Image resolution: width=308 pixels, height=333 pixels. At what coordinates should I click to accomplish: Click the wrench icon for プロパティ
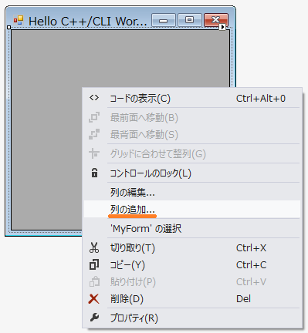pos(94,318)
